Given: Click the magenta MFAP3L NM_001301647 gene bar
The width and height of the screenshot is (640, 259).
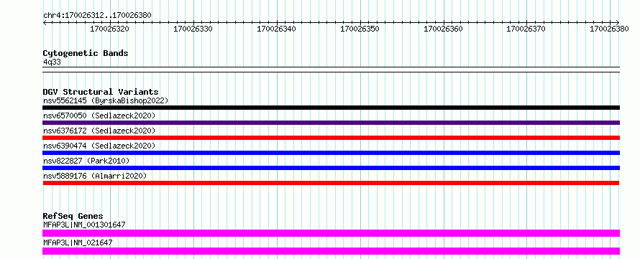Looking at the screenshot, I should (x=331, y=233).
